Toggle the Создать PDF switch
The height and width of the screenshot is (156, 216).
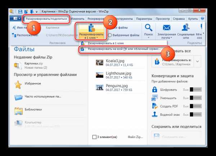point(195,106)
